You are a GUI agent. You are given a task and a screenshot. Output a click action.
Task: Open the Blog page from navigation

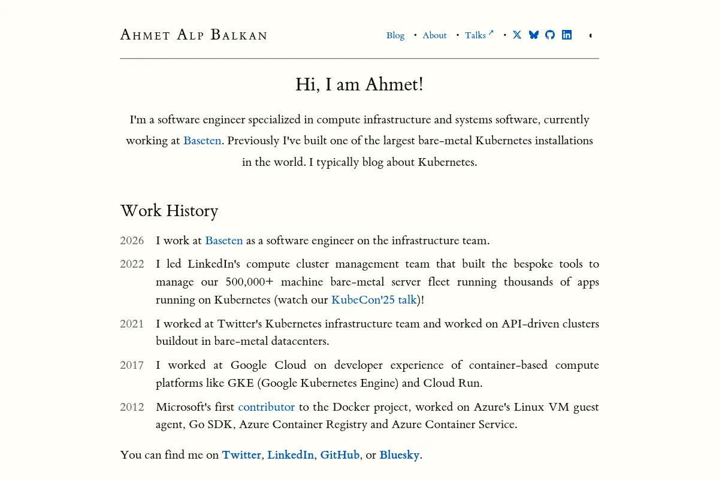395,35
